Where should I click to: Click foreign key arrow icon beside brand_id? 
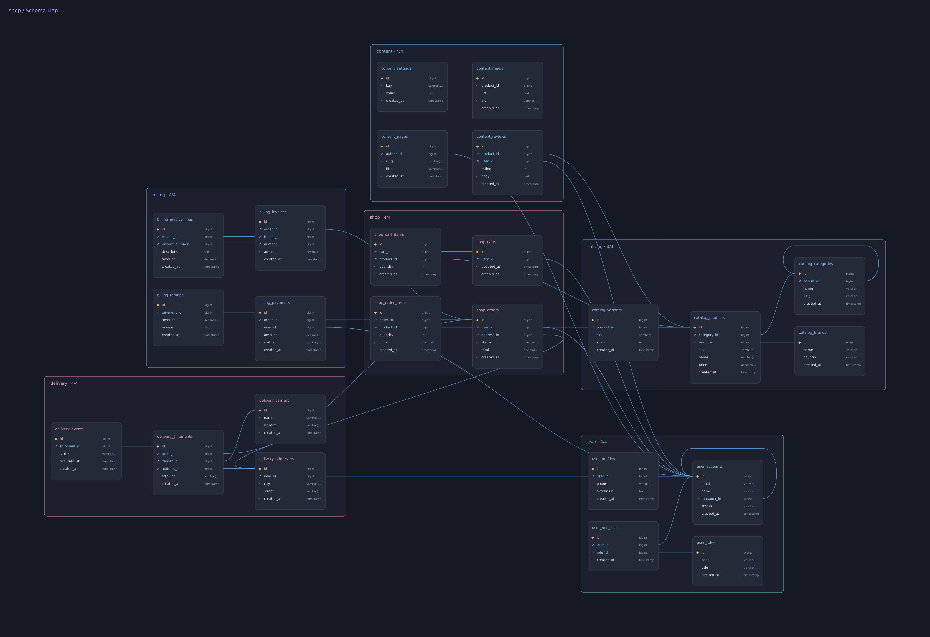(x=695, y=343)
